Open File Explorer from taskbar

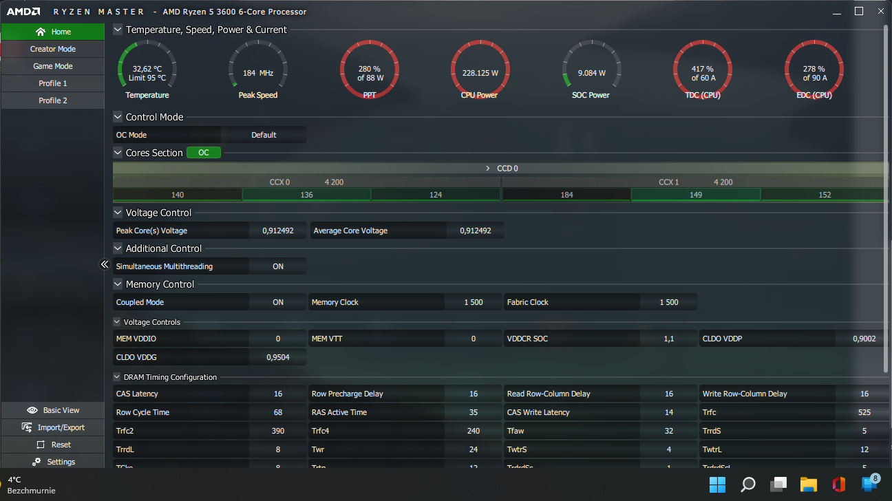808,484
